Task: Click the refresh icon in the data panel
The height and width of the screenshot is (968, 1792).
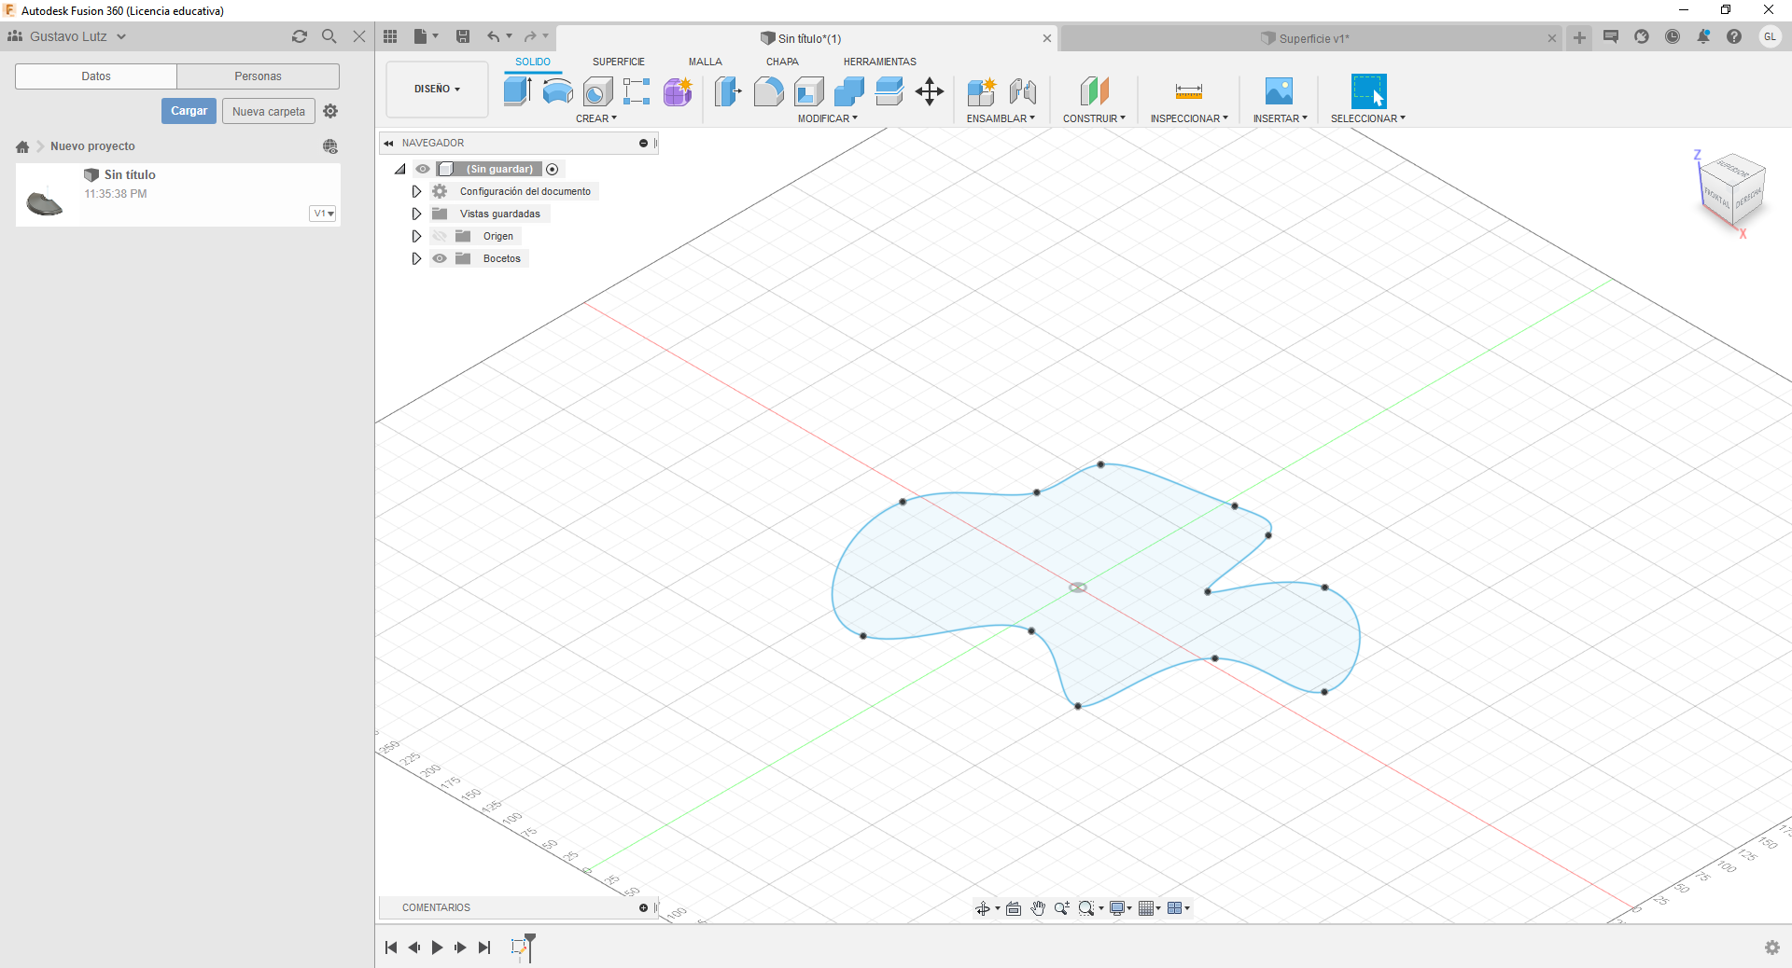Action: coord(300,36)
